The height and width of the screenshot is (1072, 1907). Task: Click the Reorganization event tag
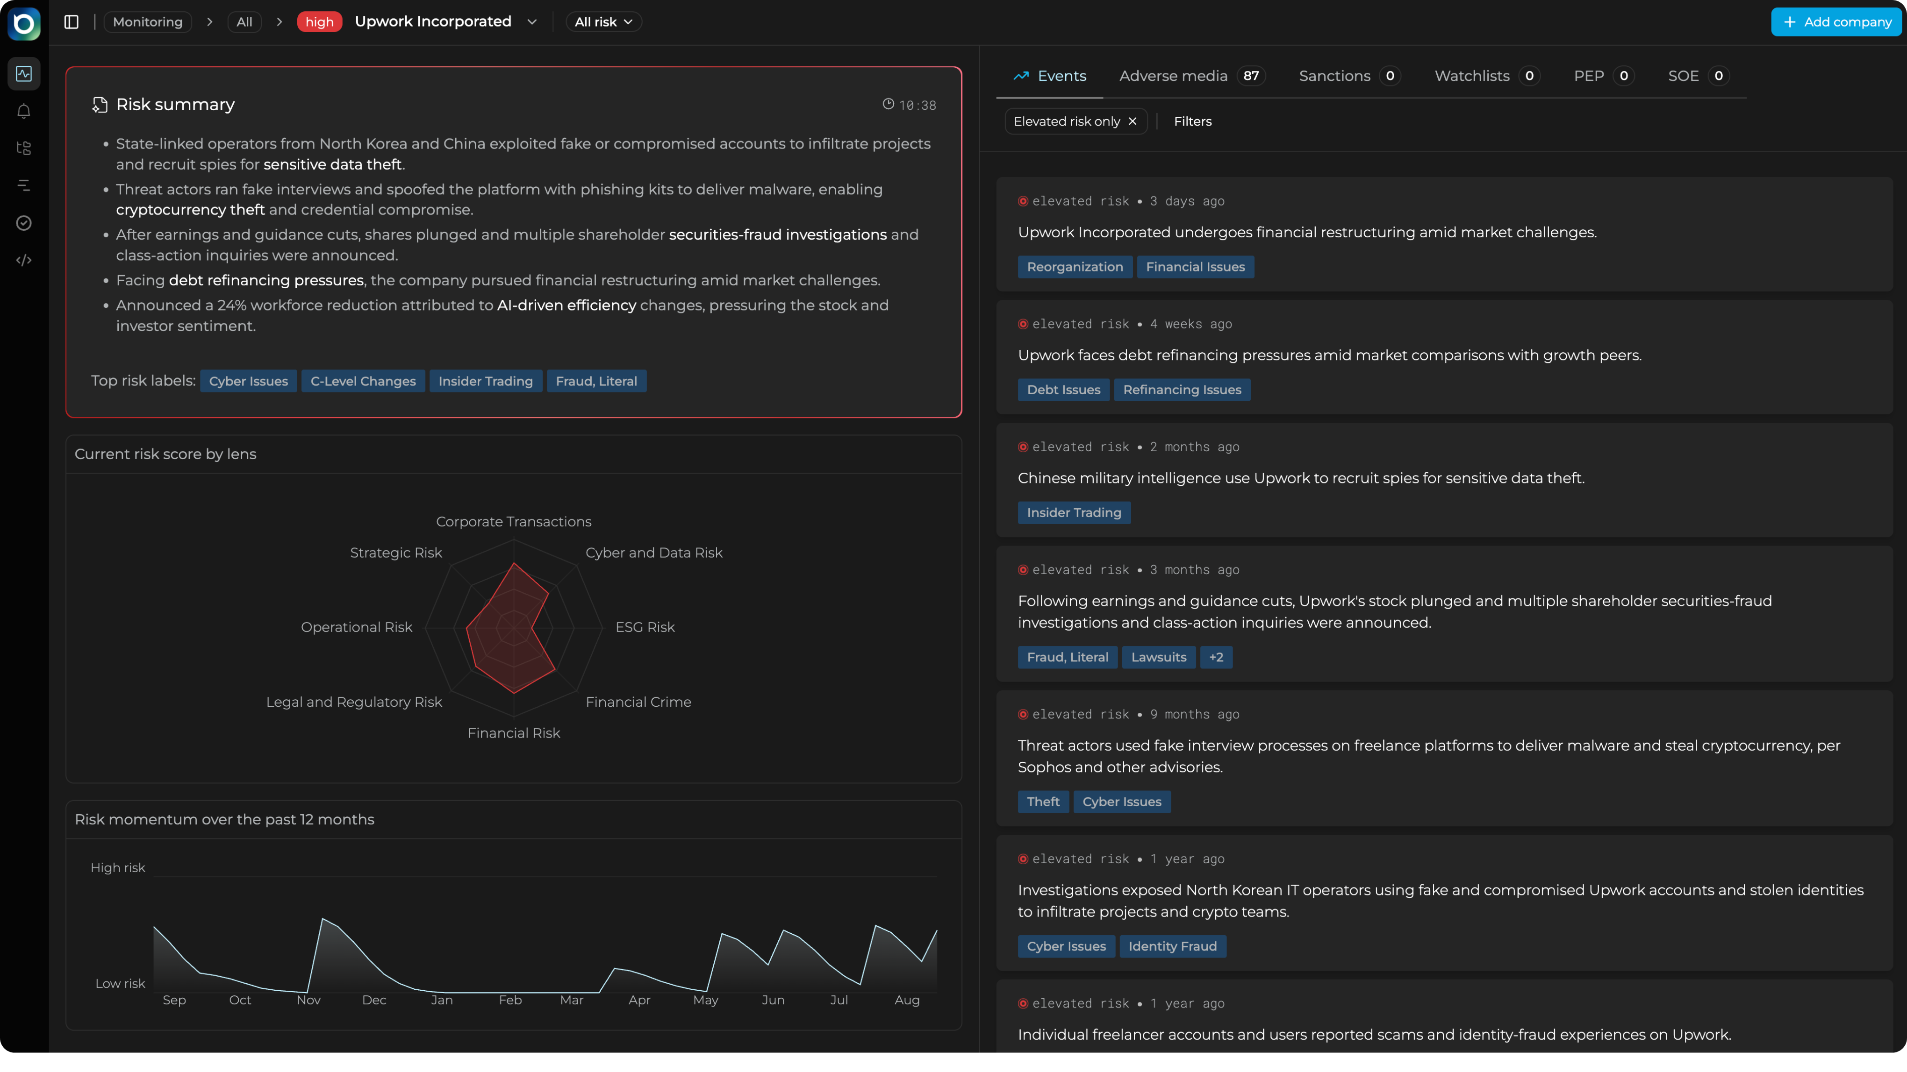coord(1075,267)
